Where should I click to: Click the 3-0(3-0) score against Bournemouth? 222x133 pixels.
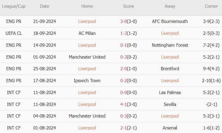(128, 21)
